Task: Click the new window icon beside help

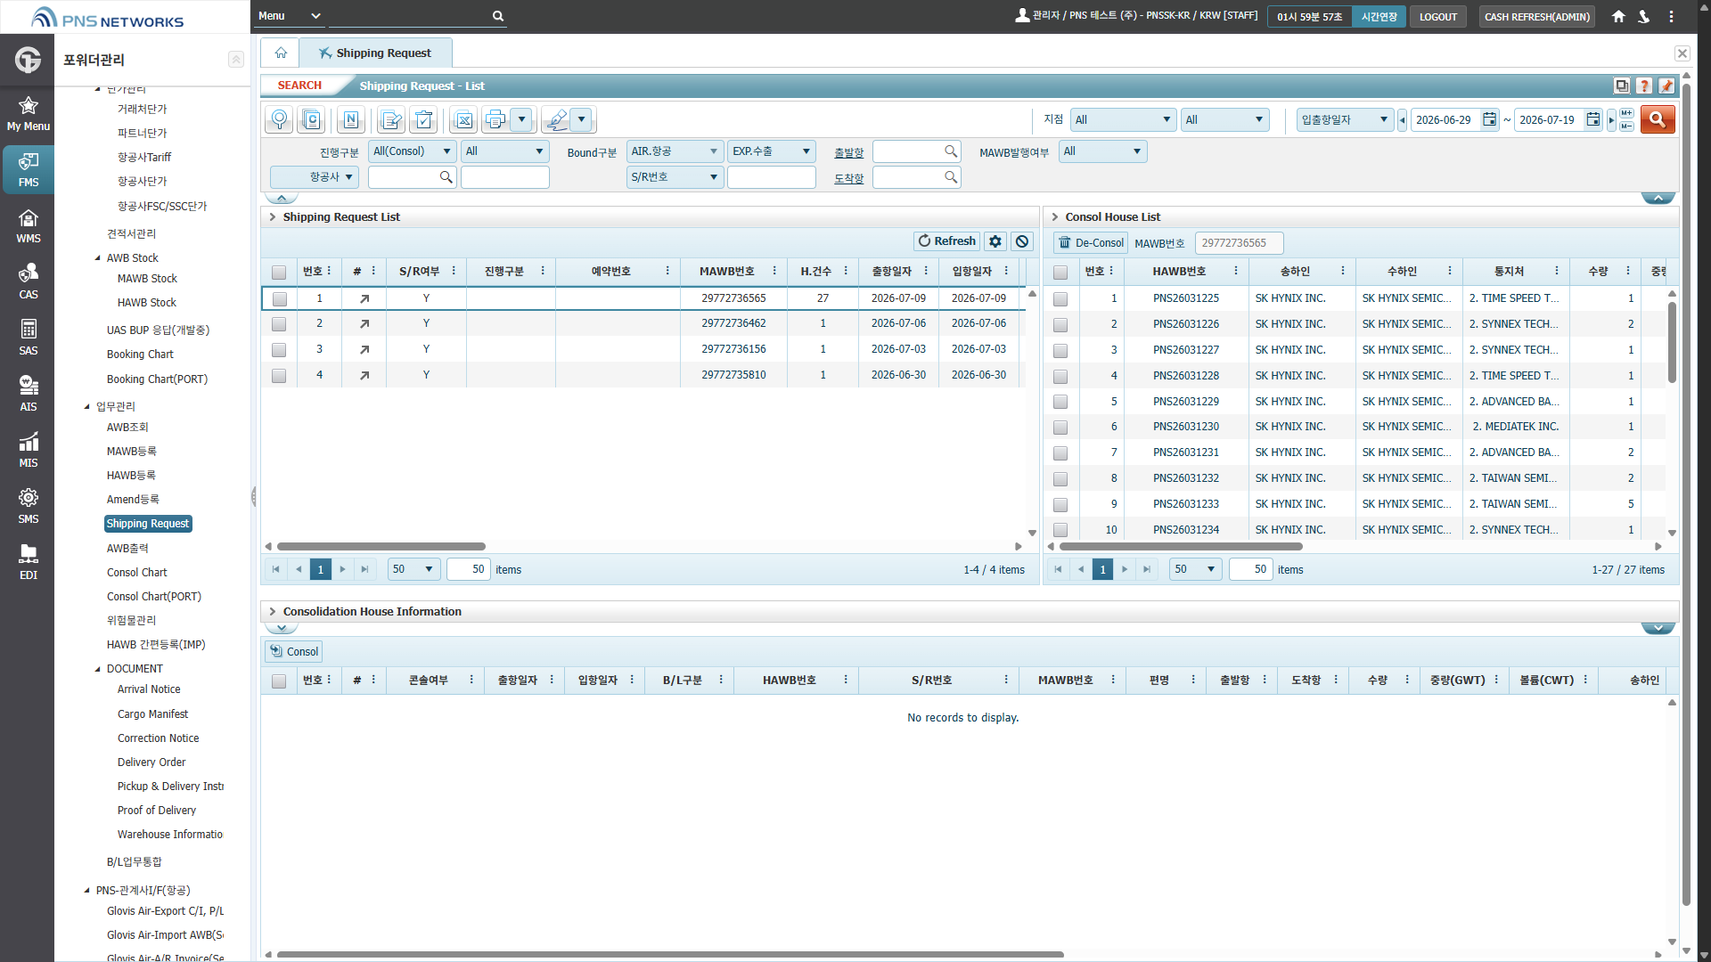Action: tap(1622, 86)
